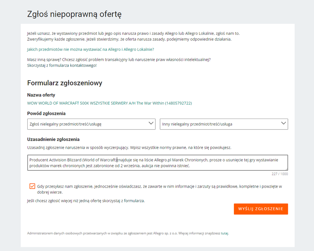
Task: Grab the textarea resize handle corner
Action: tap(286, 169)
